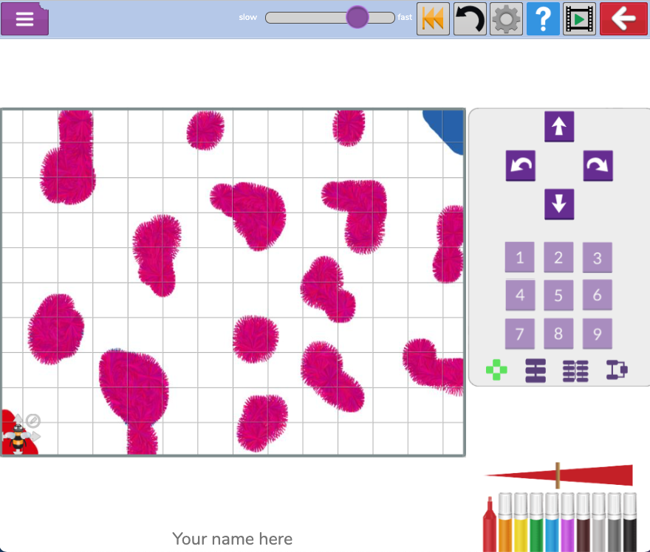Screen dimensions: 650x552
Task: Move bee backward with down arrow button
Action: pos(559,204)
